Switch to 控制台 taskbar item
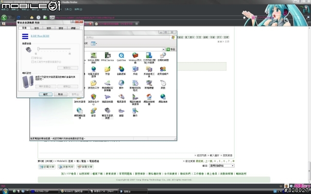 pyautogui.click(x=133, y=191)
